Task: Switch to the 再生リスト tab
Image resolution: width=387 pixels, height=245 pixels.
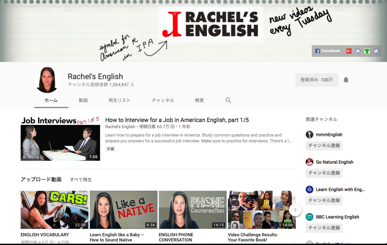Action: 119,100
